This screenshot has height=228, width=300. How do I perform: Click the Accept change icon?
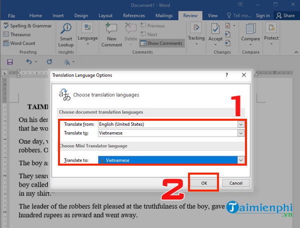click(215, 29)
